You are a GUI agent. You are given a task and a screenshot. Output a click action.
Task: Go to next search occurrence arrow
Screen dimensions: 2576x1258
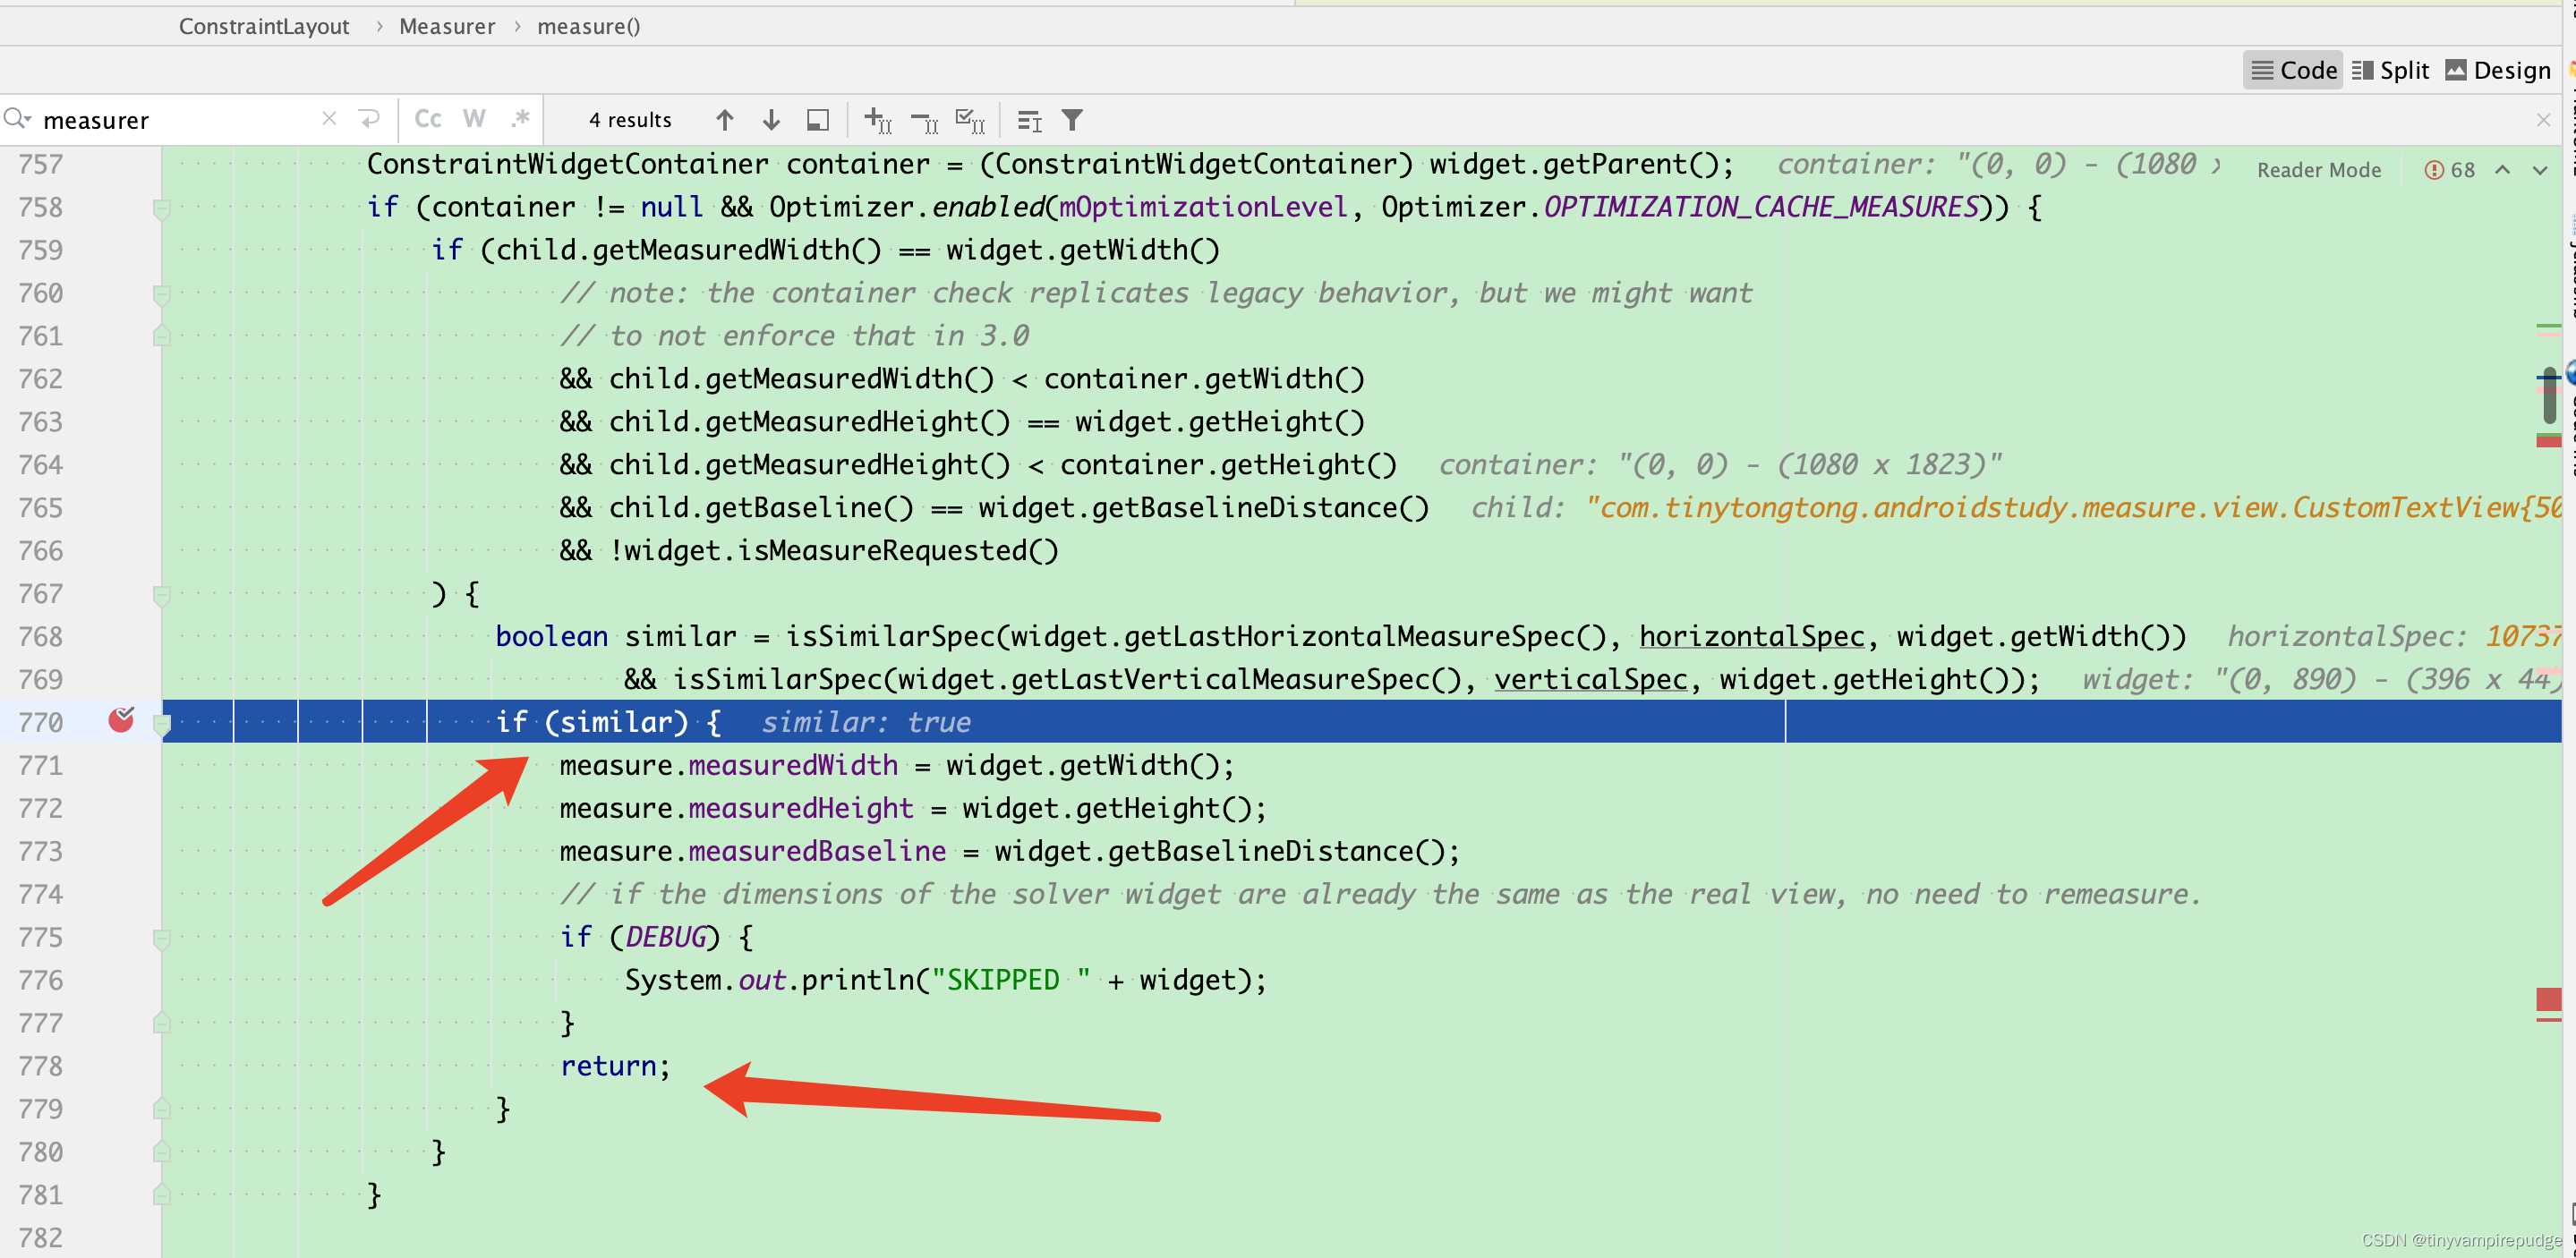771,120
